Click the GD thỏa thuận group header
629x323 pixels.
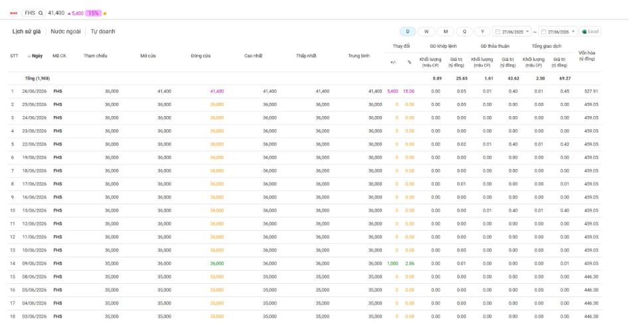point(495,46)
